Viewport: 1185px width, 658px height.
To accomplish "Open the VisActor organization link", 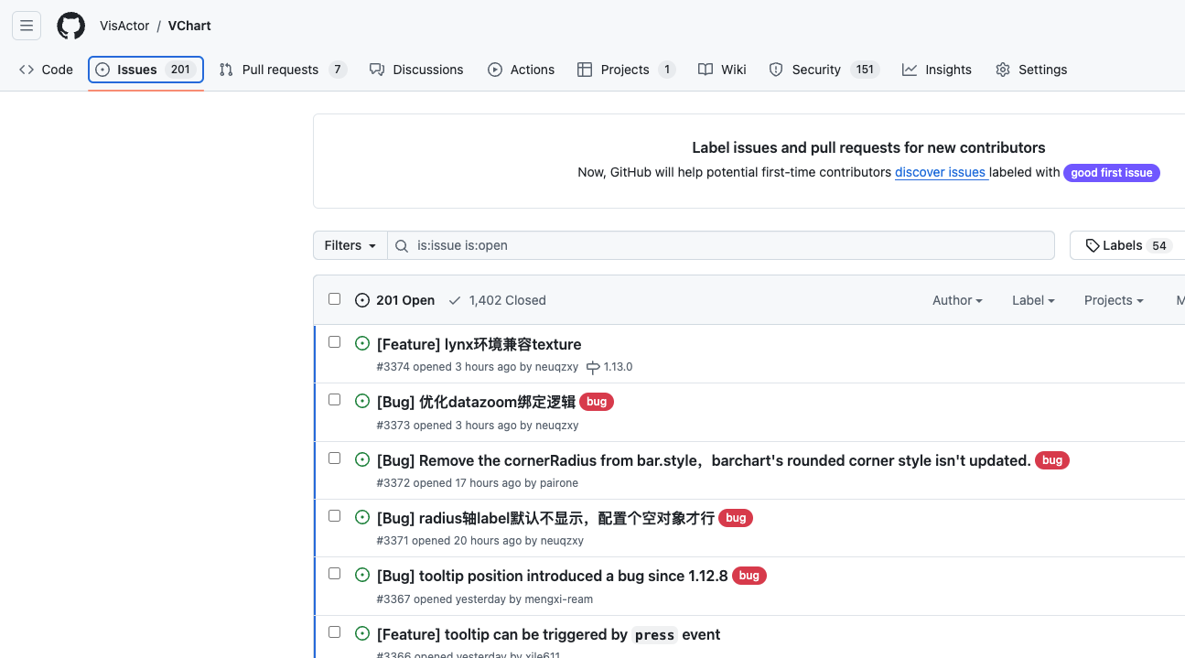I will [124, 26].
